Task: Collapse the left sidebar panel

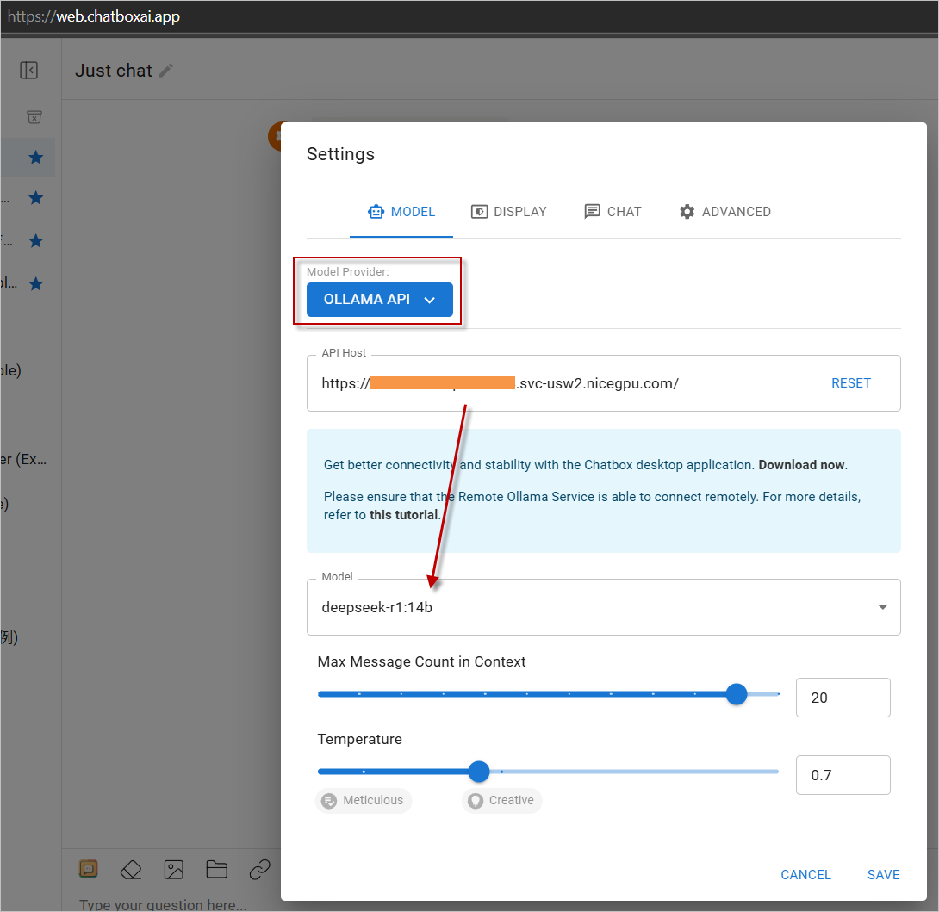Action: (x=29, y=71)
